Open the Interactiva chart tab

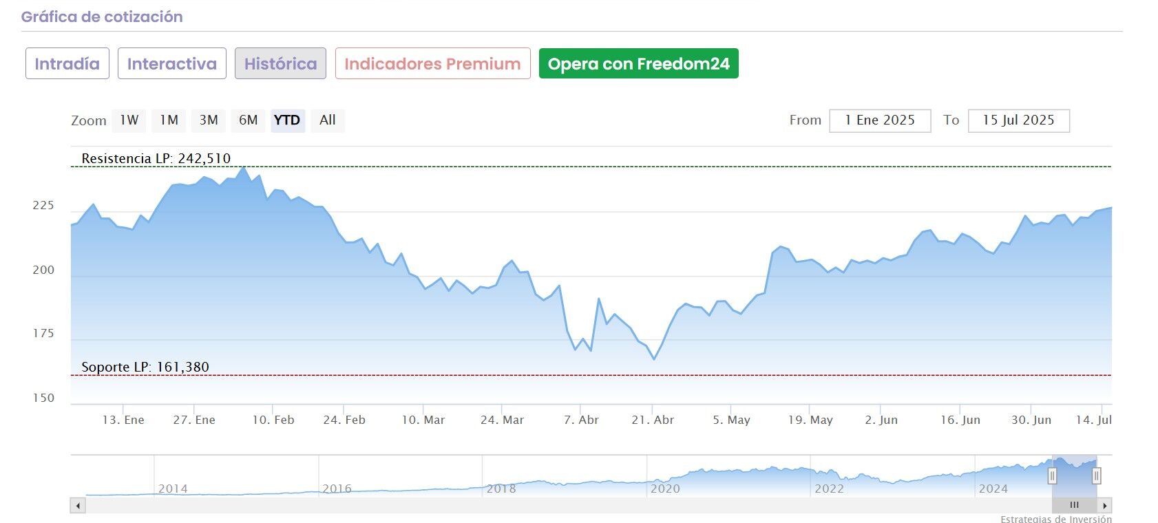tap(172, 64)
